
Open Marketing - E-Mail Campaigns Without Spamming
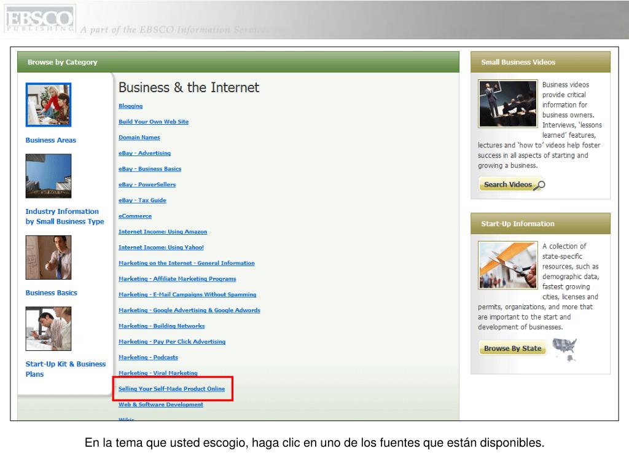[x=187, y=294]
